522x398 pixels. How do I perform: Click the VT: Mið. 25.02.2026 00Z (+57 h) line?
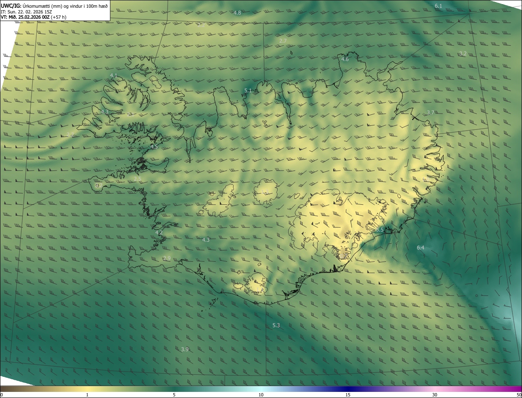(x=33, y=17)
